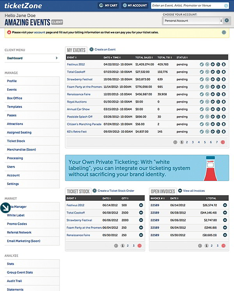This screenshot has width=234, height=291.
Task: Go to next page in My Events pager
Action: [223, 142]
